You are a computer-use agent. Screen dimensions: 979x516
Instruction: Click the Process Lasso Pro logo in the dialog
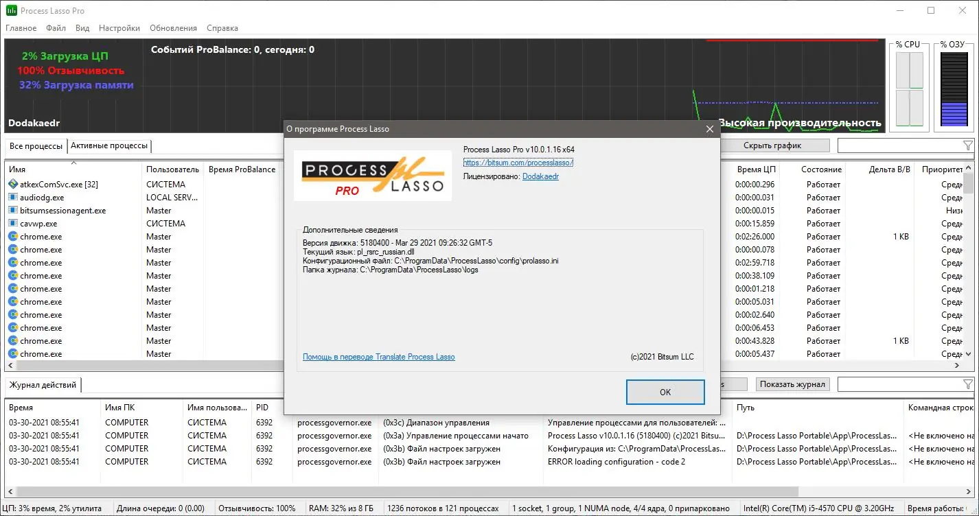[x=373, y=176]
